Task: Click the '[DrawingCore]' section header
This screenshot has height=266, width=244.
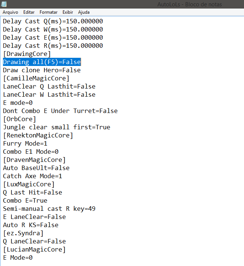Action: tap(27, 54)
